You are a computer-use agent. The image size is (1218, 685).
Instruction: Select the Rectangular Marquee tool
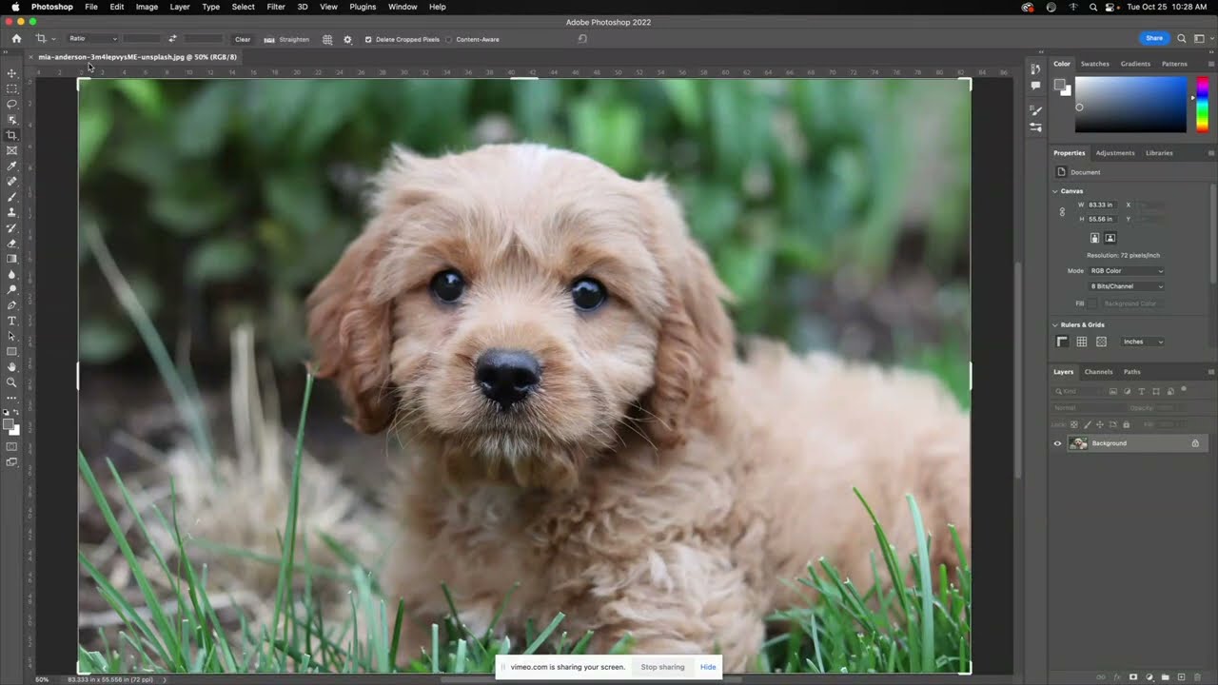tap(12, 88)
